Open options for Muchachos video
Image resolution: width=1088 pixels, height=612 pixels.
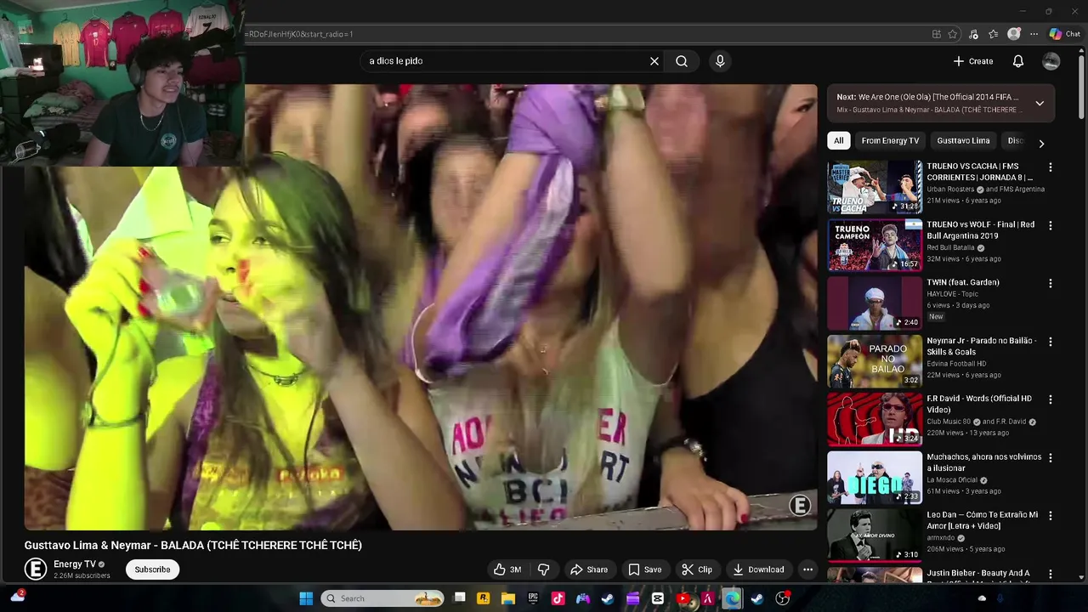point(1051,458)
